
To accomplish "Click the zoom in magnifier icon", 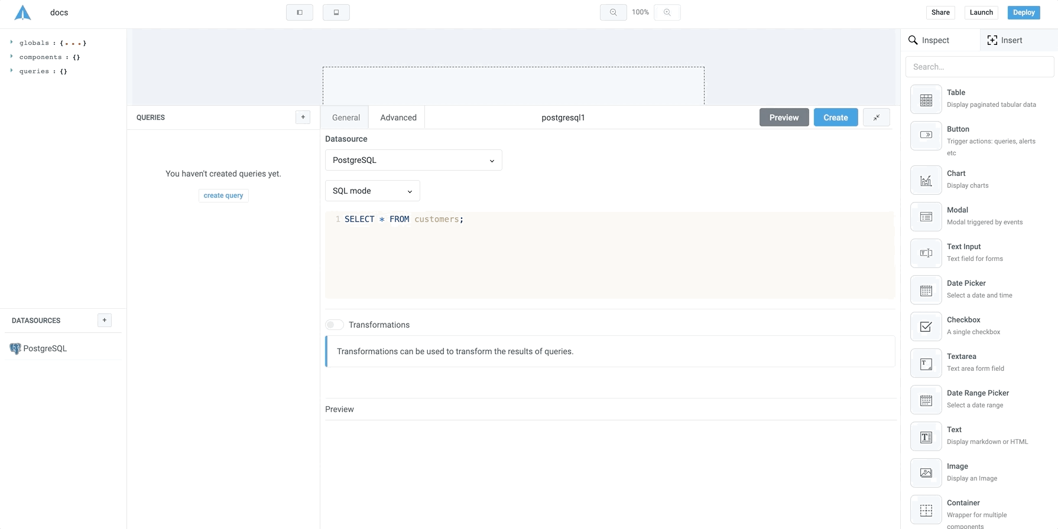I will click(667, 12).
